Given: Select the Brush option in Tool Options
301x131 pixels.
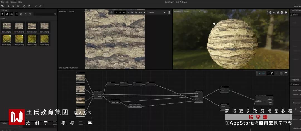Looking at the screenshot, I should point(295,14).
